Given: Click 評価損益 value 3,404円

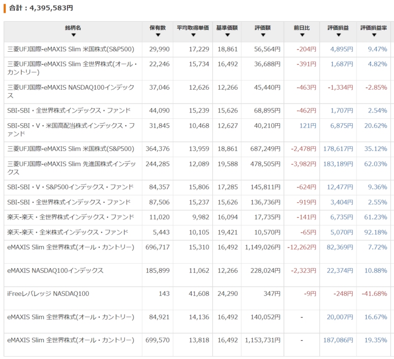Looking at the screenshot, I should click(342, 202).
